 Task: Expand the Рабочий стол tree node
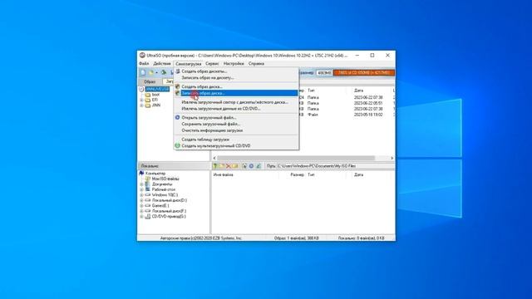[x=141, y=189]
